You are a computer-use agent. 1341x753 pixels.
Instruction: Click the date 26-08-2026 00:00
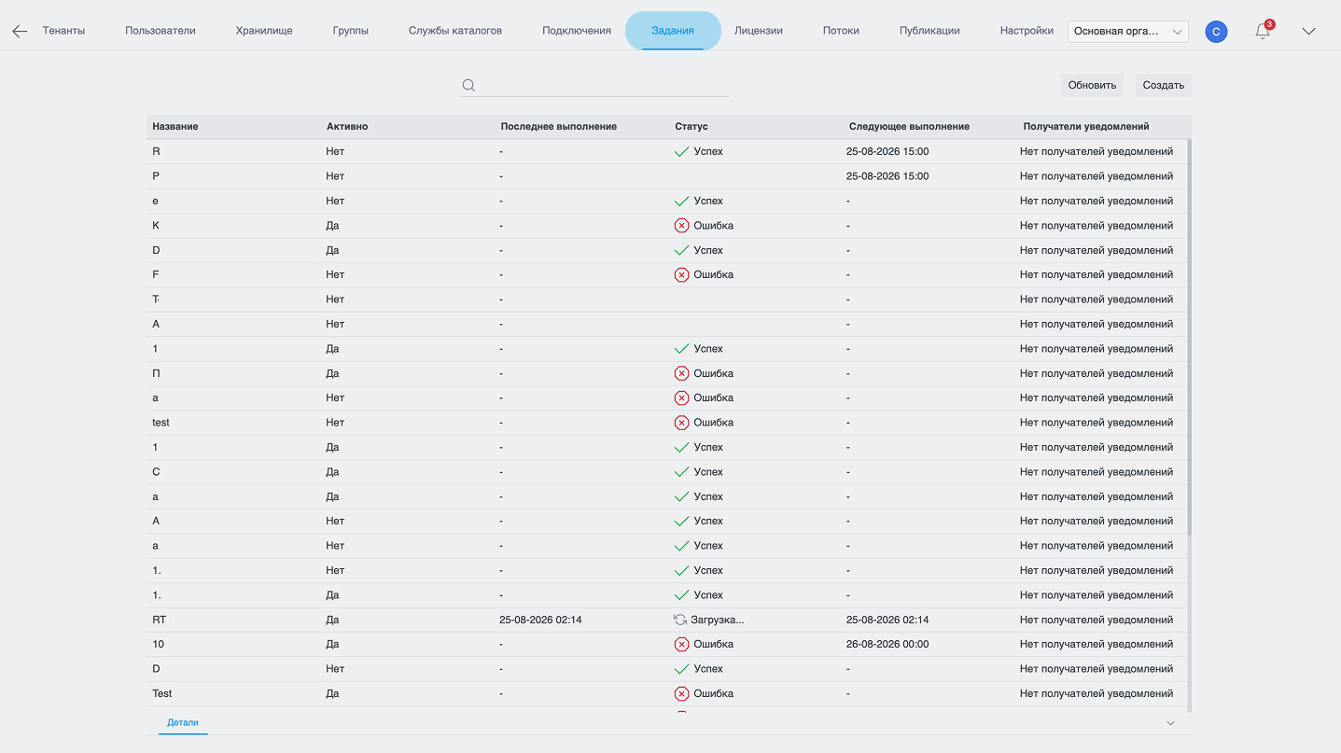887,644
